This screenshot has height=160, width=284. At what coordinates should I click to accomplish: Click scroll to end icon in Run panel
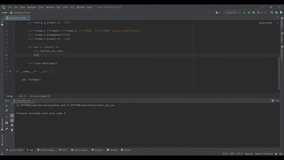point(12,120)
